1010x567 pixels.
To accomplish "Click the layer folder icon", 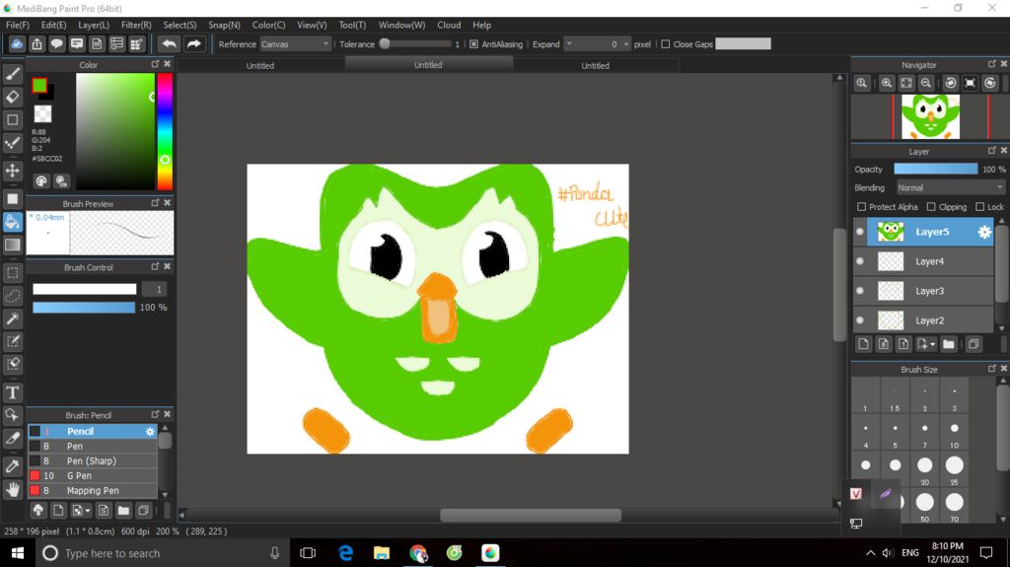I will [948, 344].
